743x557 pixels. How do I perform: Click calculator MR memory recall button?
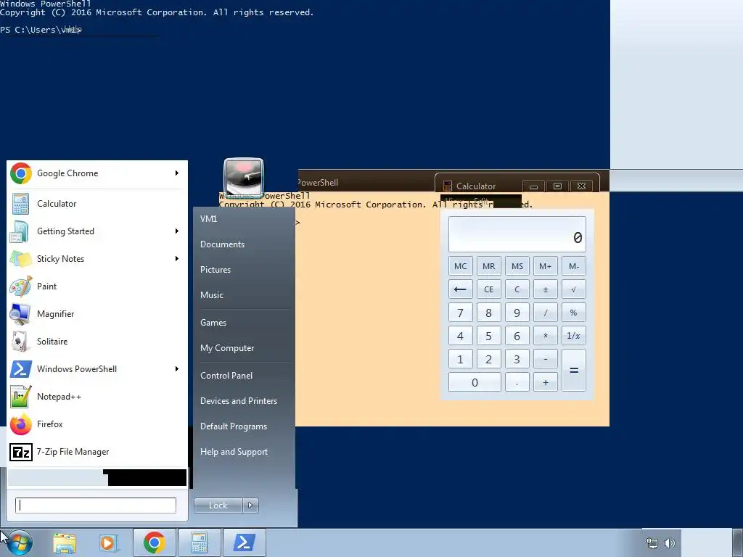pyautogui.click(x=488, y=266)
